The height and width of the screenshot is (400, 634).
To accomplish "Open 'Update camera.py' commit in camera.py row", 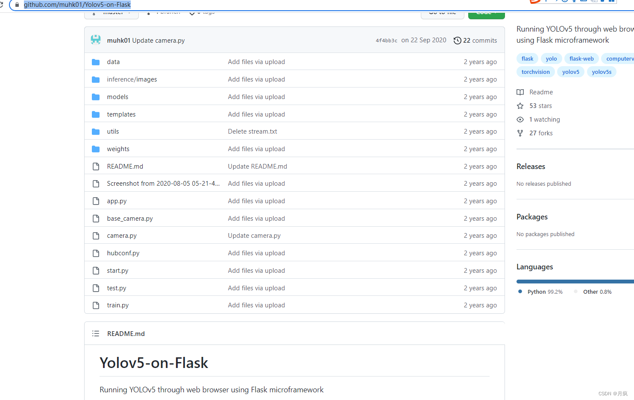I will 254,236.
